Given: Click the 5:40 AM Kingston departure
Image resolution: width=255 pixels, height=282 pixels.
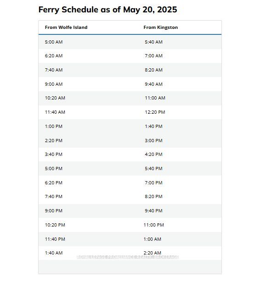Looking at the screenshot, I should [153, 42].
